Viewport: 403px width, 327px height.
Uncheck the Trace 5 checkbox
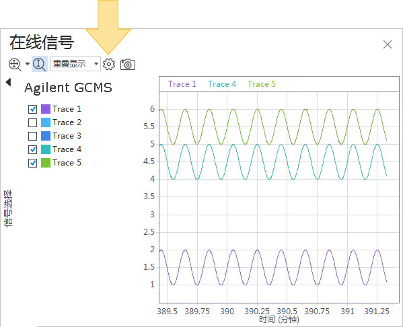click(33, 163)
